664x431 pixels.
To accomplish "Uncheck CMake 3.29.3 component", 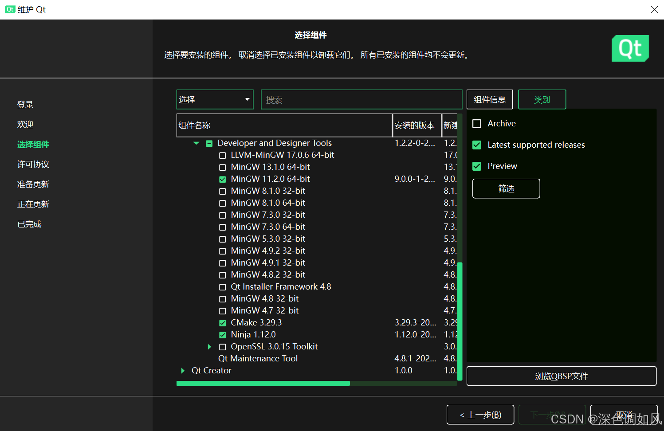I will pos(223,323).
